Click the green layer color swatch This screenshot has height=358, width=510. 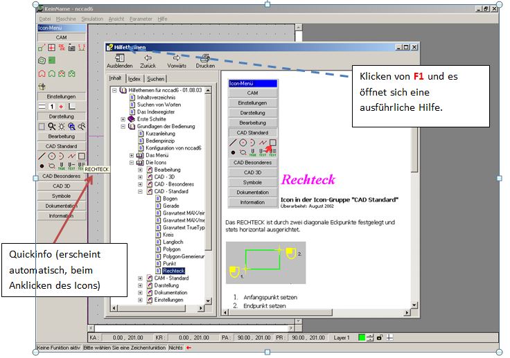(362, 337)
